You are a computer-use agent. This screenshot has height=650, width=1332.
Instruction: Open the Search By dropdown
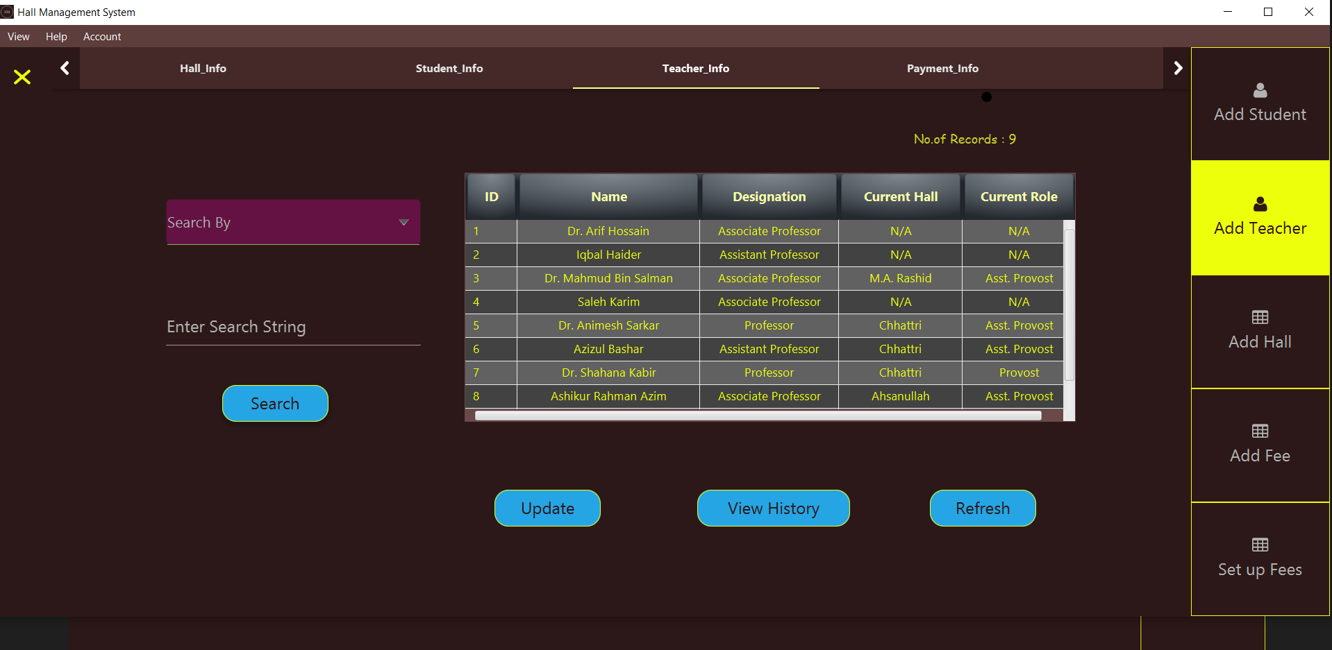293,222
